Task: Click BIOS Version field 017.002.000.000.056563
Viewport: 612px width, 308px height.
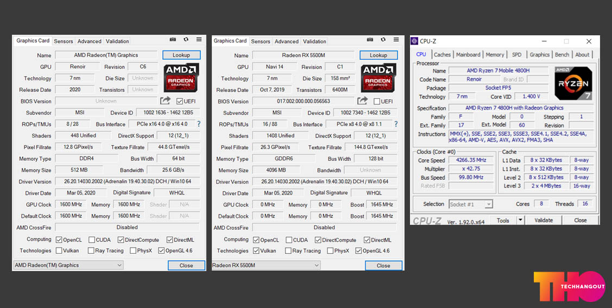Action: (x=304, y=101)
